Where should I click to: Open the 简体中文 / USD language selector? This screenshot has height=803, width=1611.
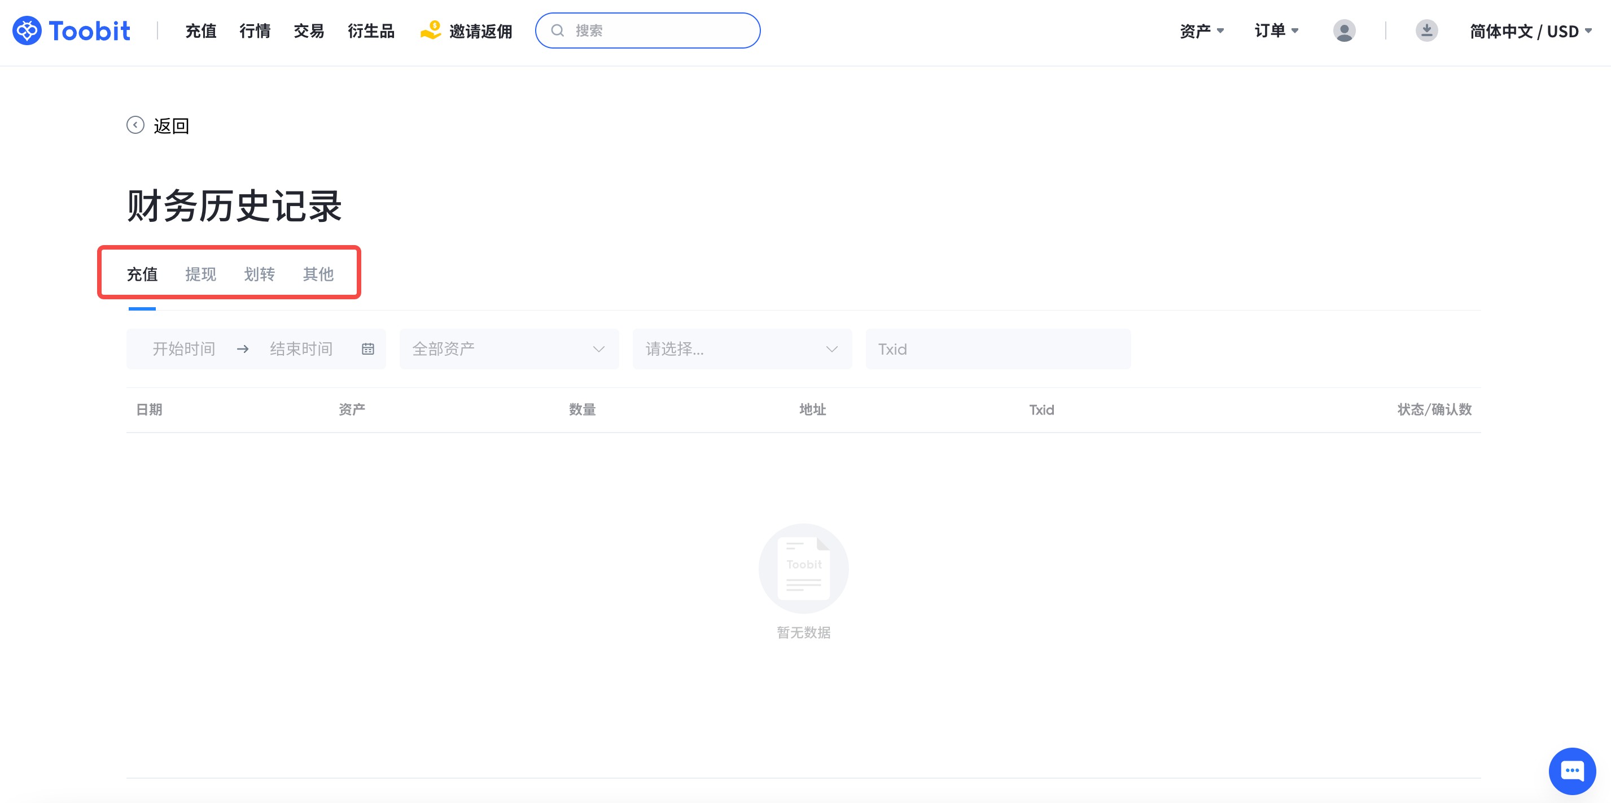click(1530, 30)
